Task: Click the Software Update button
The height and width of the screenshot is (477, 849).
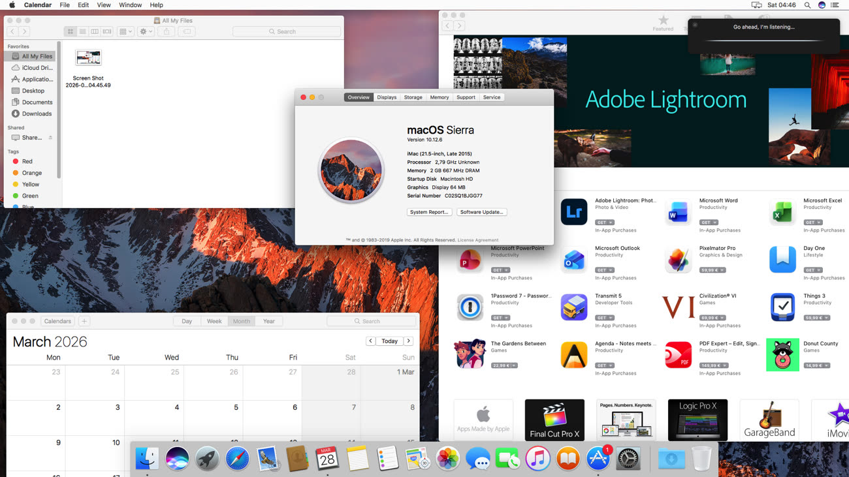Action: click(481, 212)
